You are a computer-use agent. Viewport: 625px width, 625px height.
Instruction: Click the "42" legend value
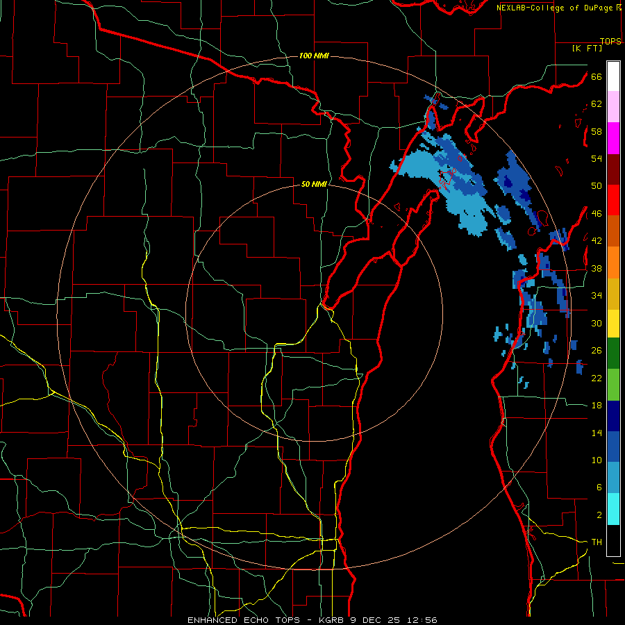point(597,241)
